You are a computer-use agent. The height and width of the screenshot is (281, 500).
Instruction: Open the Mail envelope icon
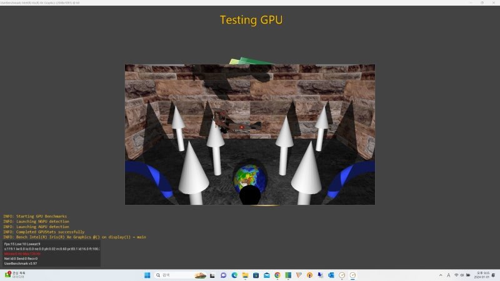click(267, 275)
